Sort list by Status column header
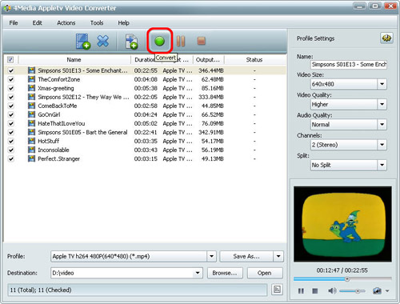The height and width of the screenshot is (304, 400). click(254, 60)
